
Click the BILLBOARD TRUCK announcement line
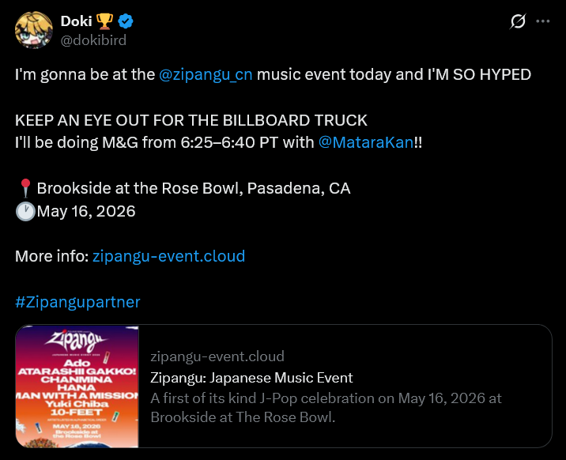pyautogui.click(x=191, y=120)
